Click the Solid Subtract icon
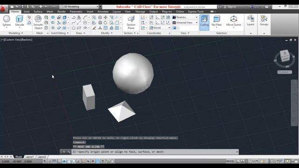299x168 pixels. 53,22
